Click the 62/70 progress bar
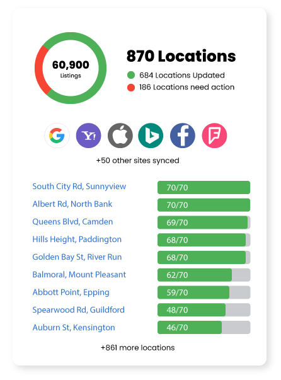281x380 pixels. tap(204, 275)
